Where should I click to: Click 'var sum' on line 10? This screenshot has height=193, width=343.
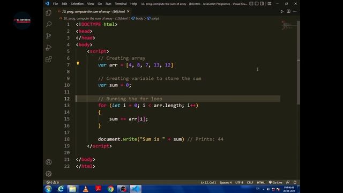point(108,85)
